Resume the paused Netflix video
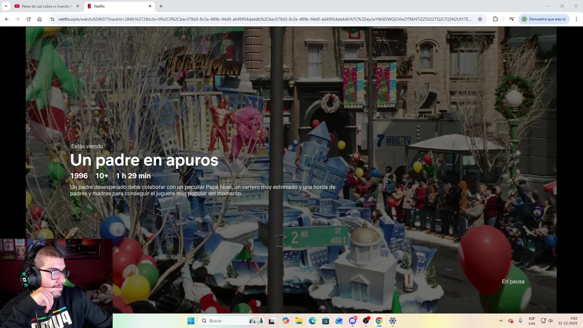Viewport: 583px width, 328px height. click(x=291, y=169)
